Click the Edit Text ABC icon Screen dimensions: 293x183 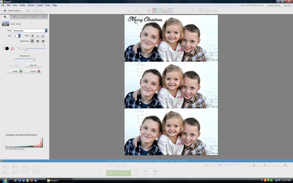(5, 24)
